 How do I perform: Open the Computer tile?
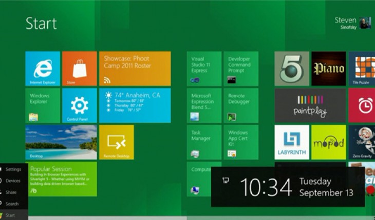coord(199,179)
